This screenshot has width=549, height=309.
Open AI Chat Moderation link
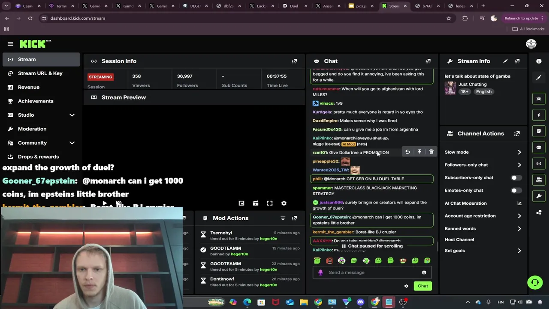(x=483, y=203)
